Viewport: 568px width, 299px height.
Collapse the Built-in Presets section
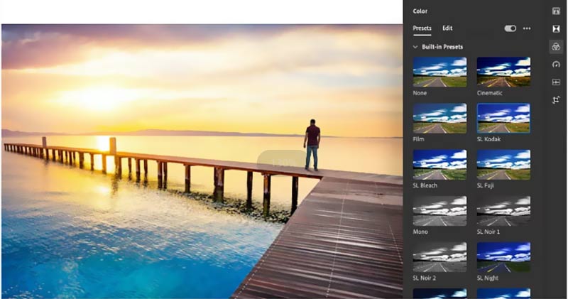[x=415, y=47]
